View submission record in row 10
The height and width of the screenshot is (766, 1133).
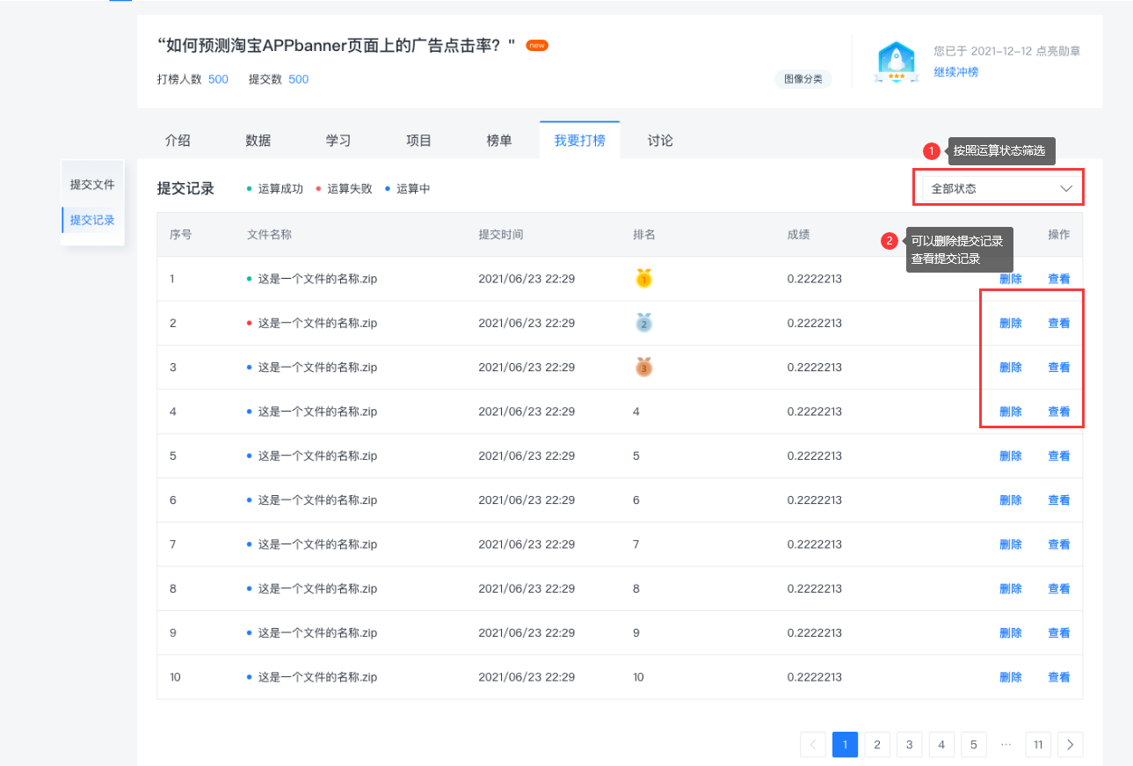[x=1059, y=677]
